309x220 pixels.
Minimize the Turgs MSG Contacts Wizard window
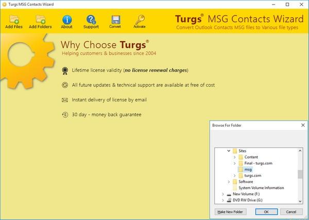pos(273,4)
